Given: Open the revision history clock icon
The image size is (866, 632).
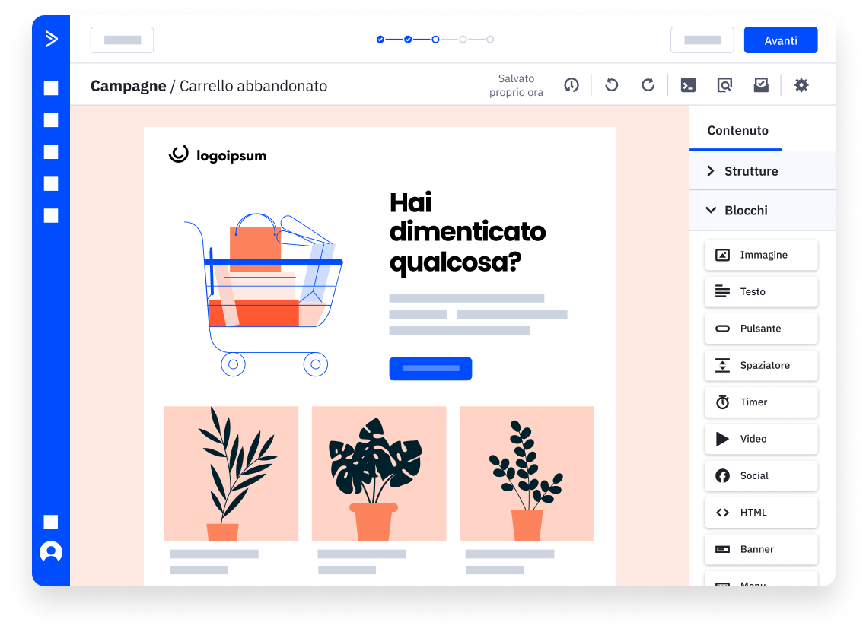Looking at the screenshot, I should coord(571,85).
